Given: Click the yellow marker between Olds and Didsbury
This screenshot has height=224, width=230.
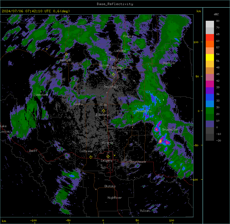Looking at the screenshot, I should (104, 111).
